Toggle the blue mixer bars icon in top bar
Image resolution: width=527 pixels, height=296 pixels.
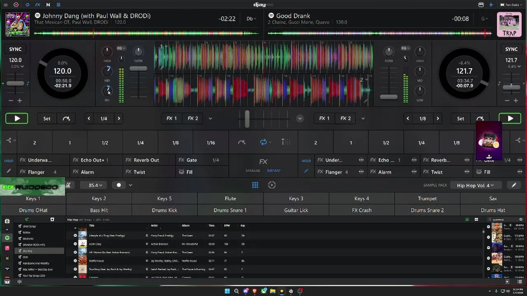[x=58, y=5]
